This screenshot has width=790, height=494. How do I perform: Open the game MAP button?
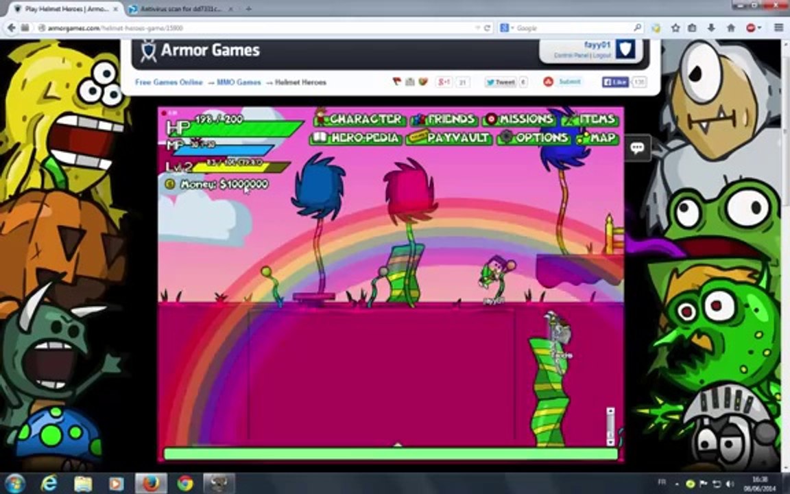click(x=597, y=138)
